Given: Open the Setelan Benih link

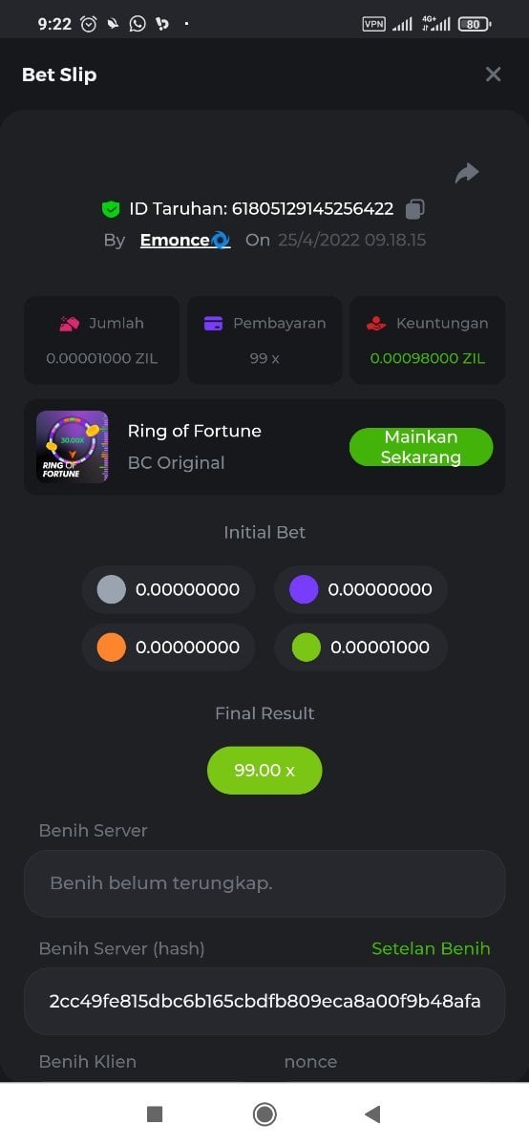Looking at the screenshot, I should pyautogui.click(x=431, y=948).
